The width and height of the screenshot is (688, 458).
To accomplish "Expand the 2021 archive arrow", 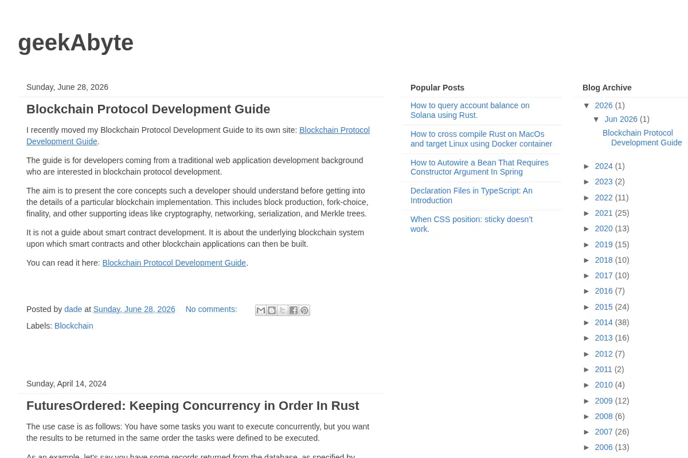I will pos(587,213).
